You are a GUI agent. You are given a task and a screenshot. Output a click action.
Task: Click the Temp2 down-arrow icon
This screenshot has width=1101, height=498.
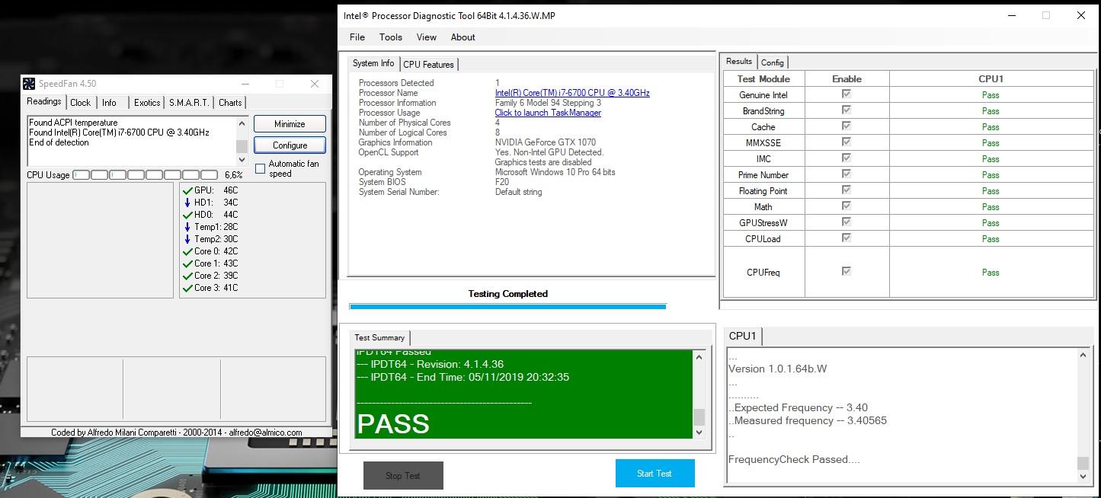point(187,239)
